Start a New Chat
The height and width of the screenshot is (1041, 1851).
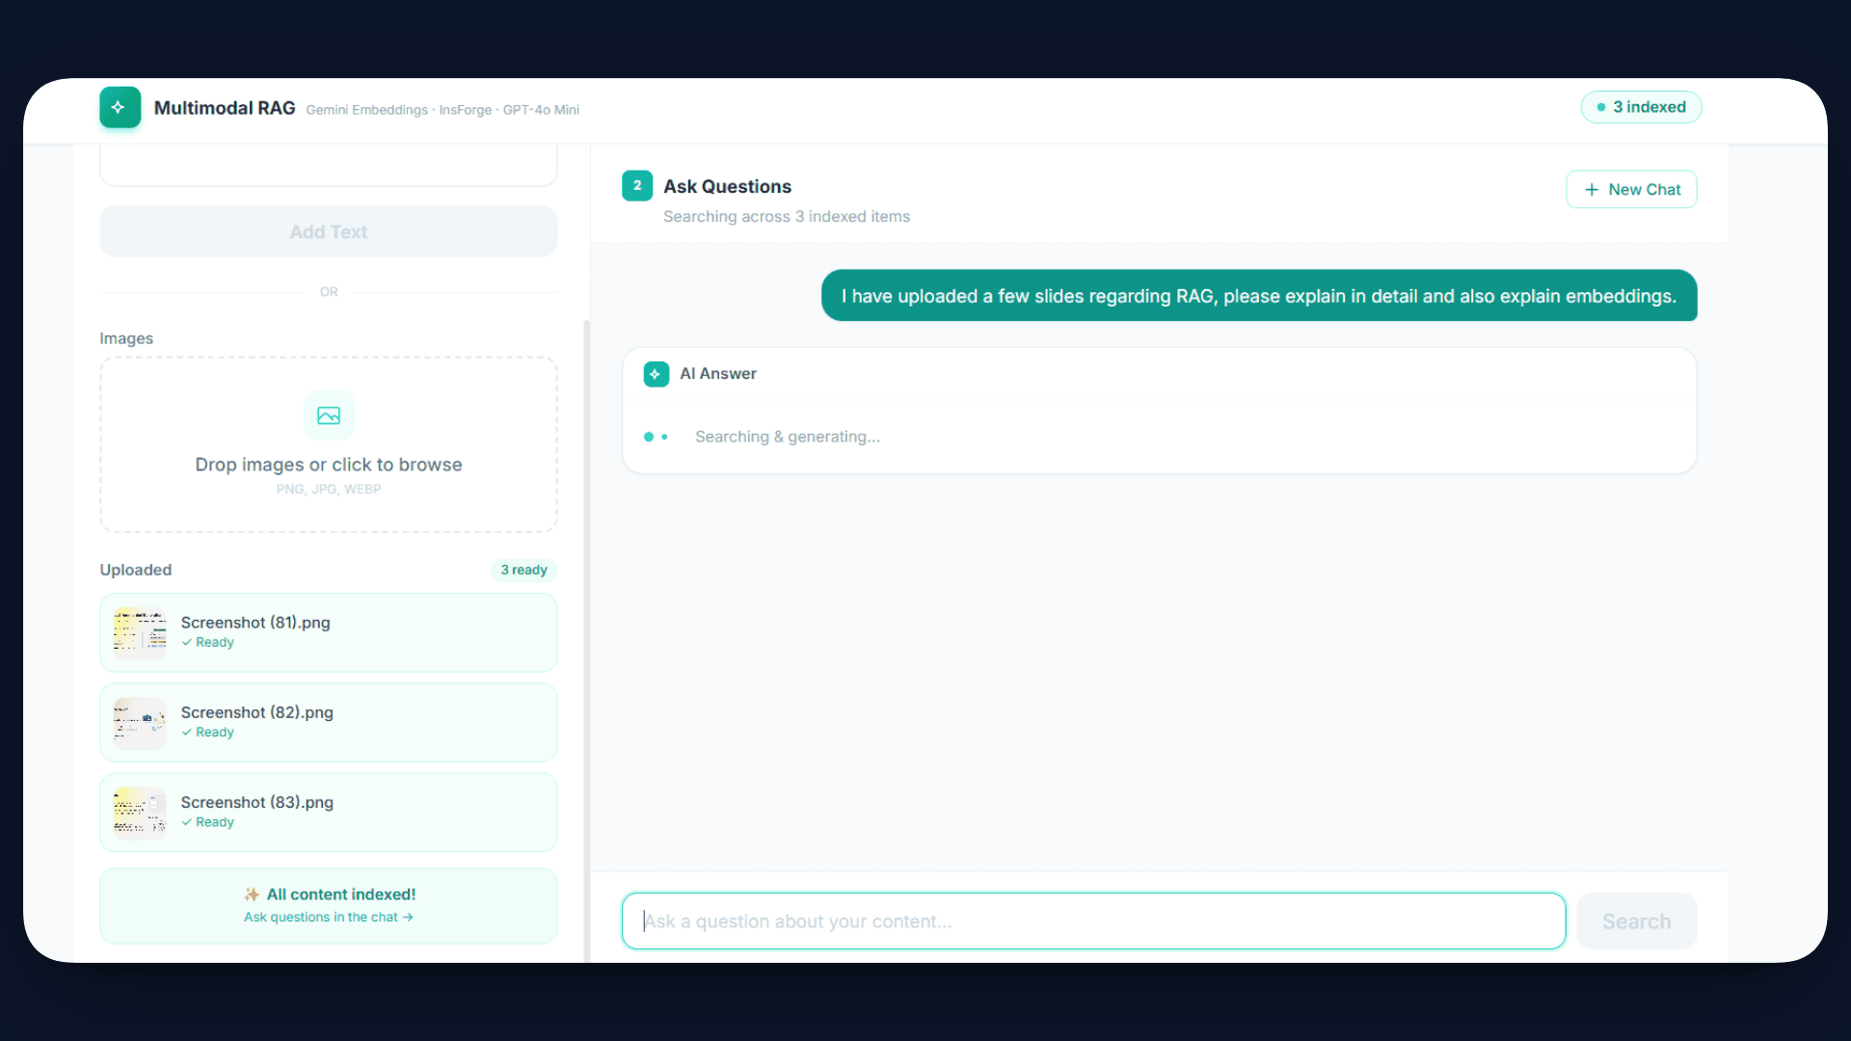(1631, 190)
